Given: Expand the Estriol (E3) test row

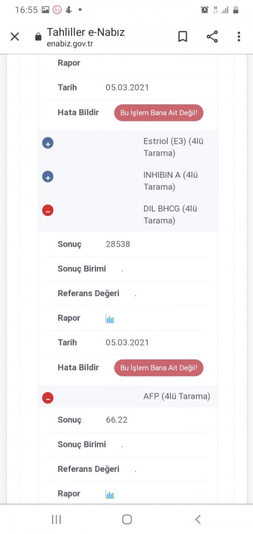Looking at the screenshot, I should [47, 144].
